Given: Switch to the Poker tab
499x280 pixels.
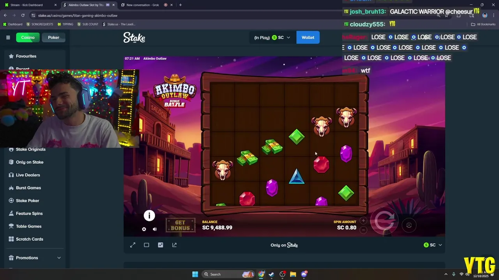Looking at the screenshot, I should [x=53, y=37].
